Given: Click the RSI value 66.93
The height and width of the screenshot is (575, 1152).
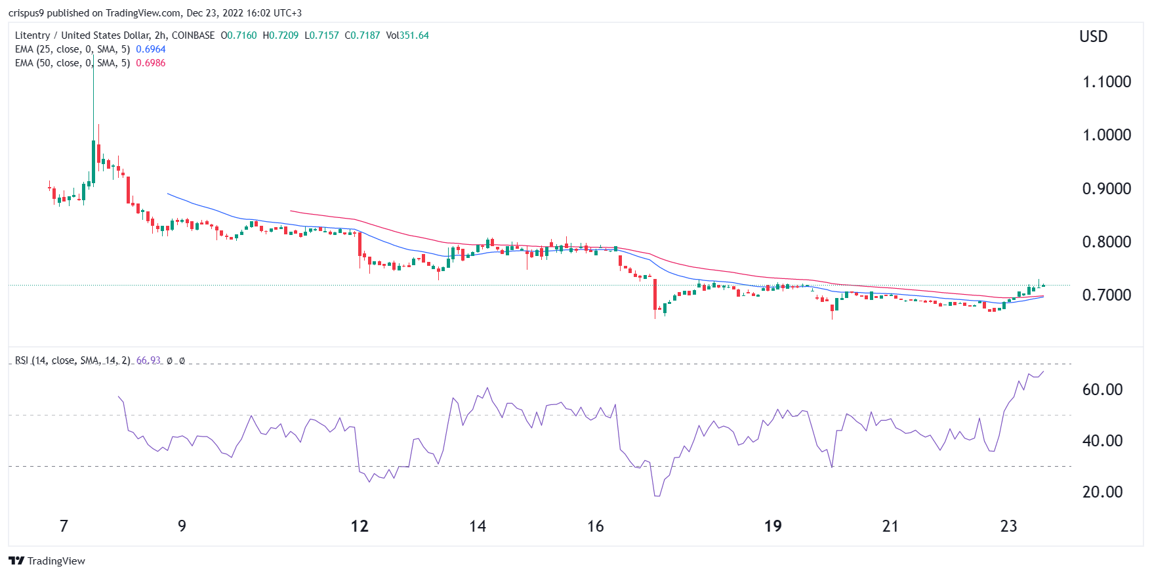Looking at the screenshot, I should coord(148,360).
